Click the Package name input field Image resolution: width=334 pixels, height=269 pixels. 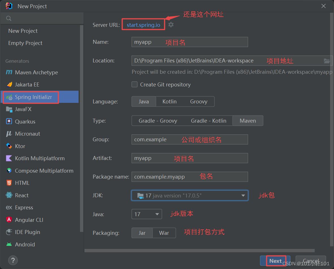[x=190, y=177]
